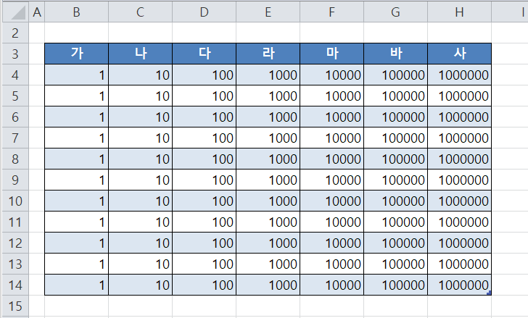Select column D header
The image size is (528, 318).
click(x=204, y=12)
